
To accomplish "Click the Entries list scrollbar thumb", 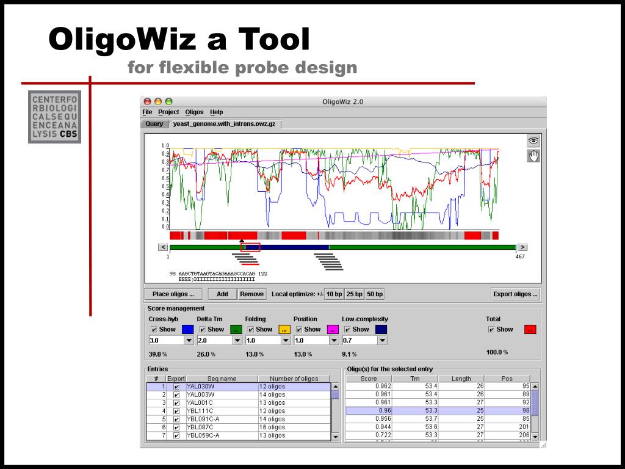I will 335,395.
